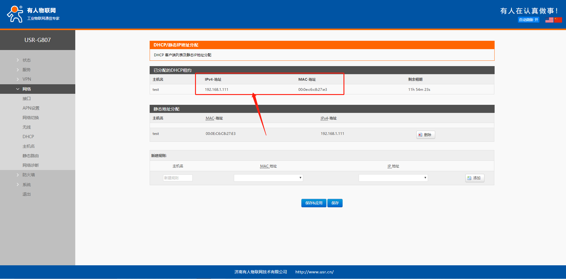Go to 静态路由 static routes
This screenshot has width=566, height=279.
point(30,156)
